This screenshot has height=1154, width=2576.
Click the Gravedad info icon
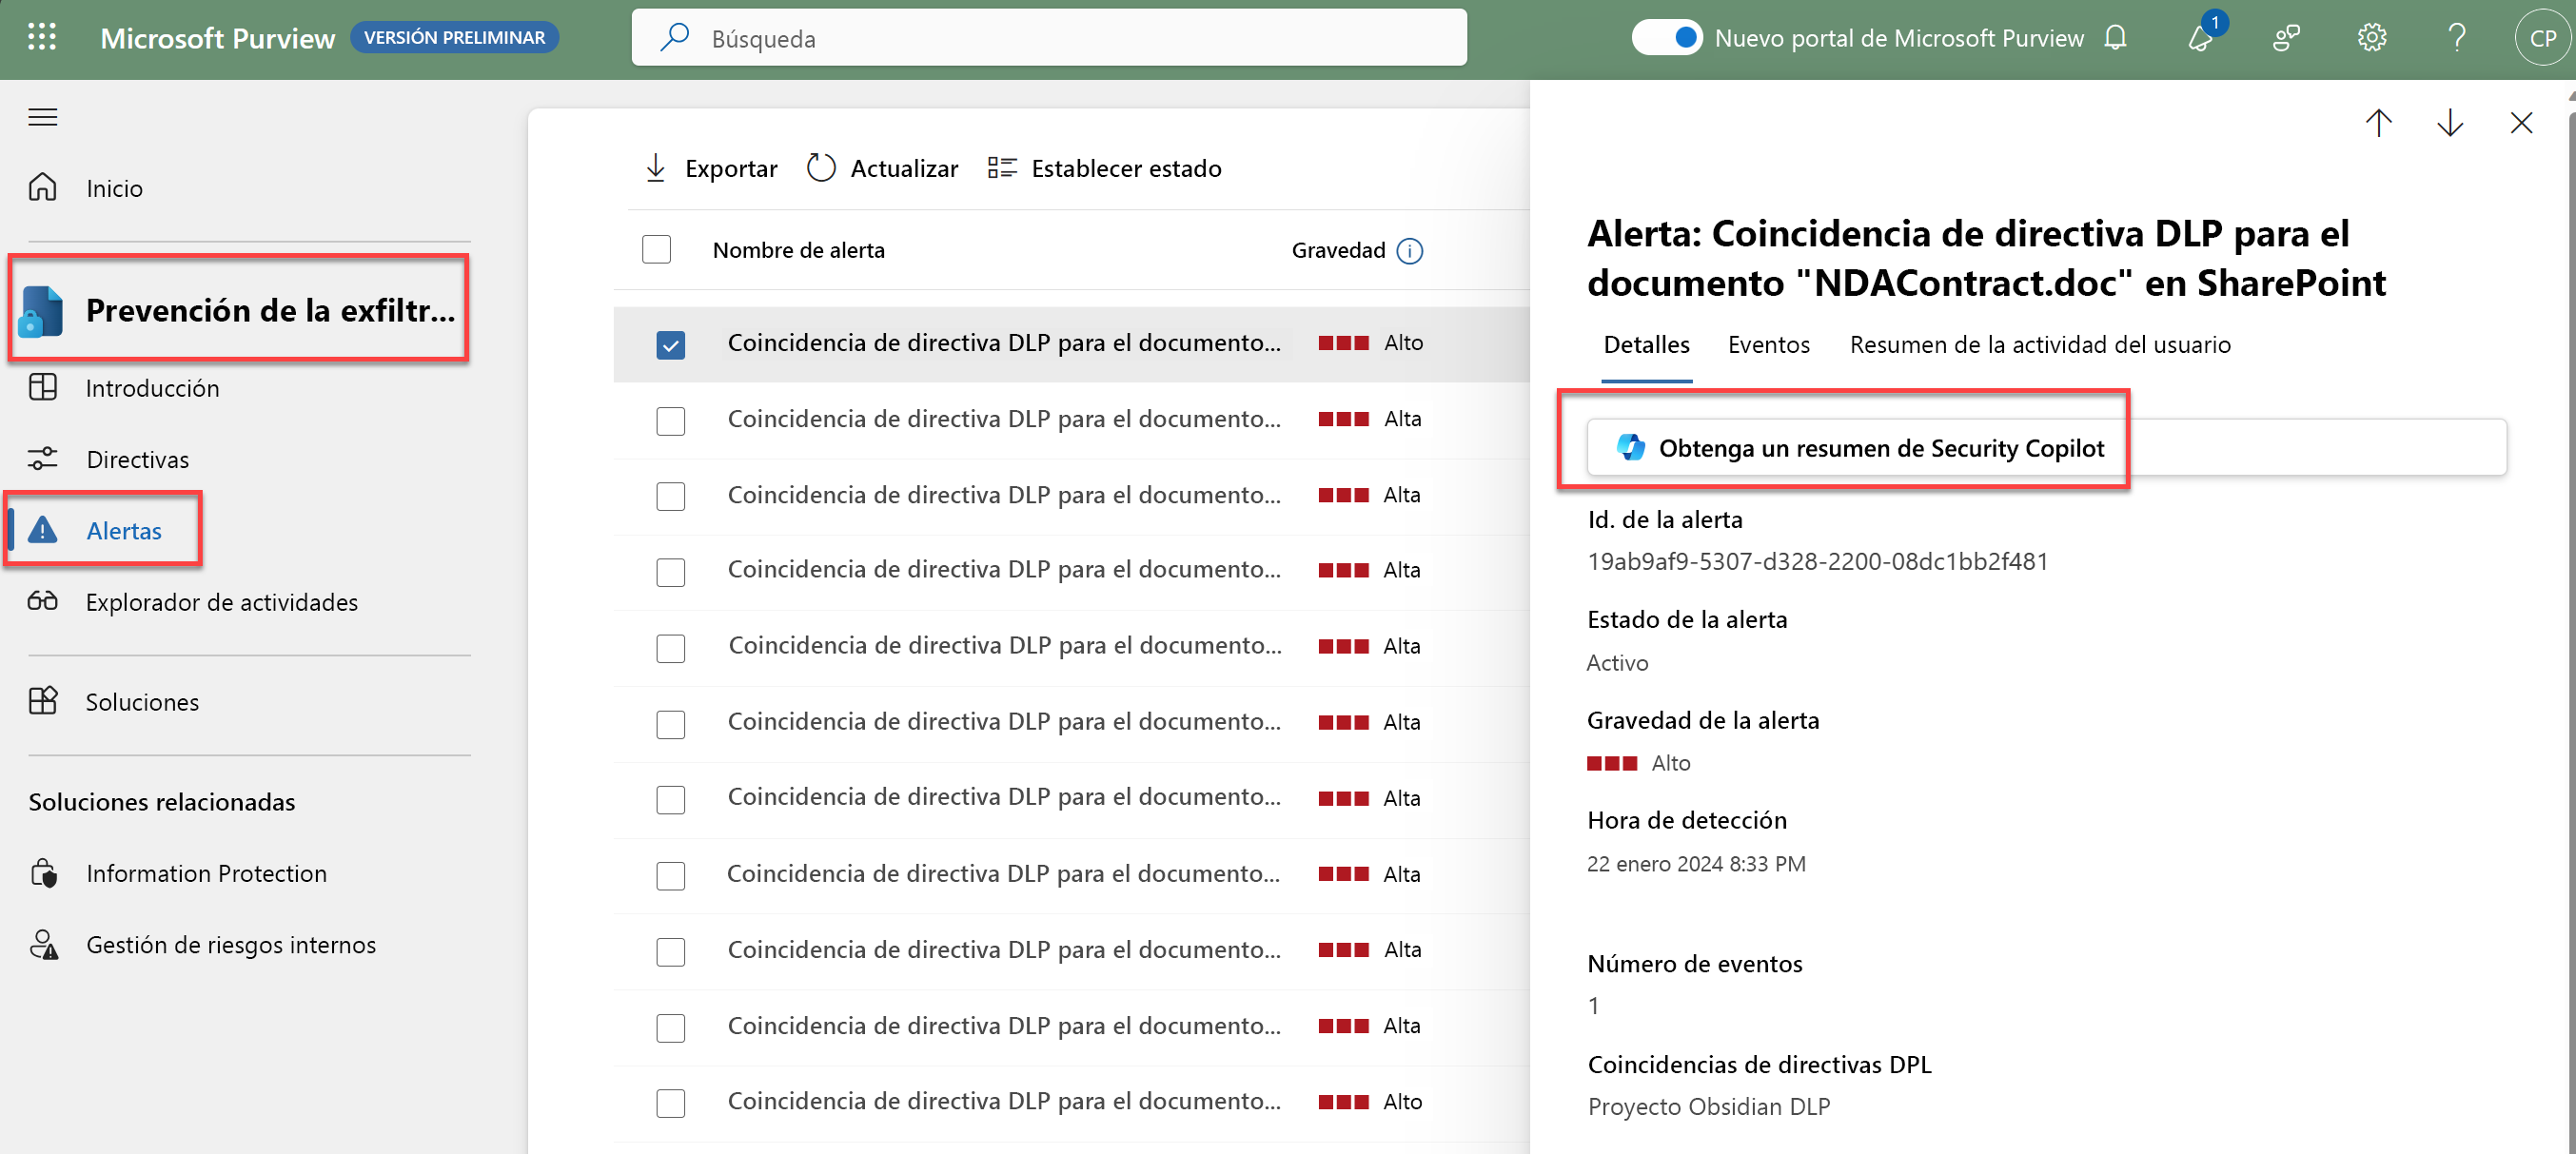tap(1410, 251)
